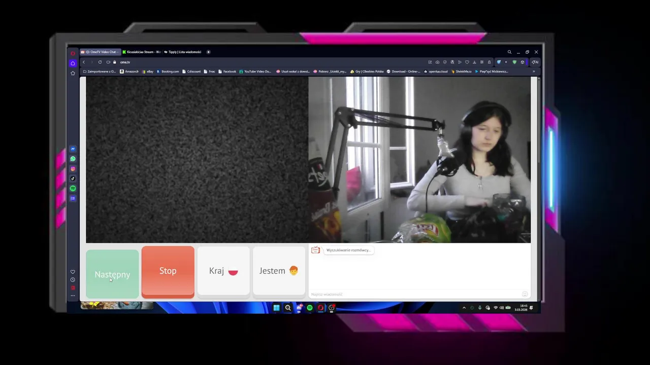Viewport: 650px width, 365px height.
Task: Open Opera from the Windows taskbar
Action: pyautogui.click(x=320, y=308)
